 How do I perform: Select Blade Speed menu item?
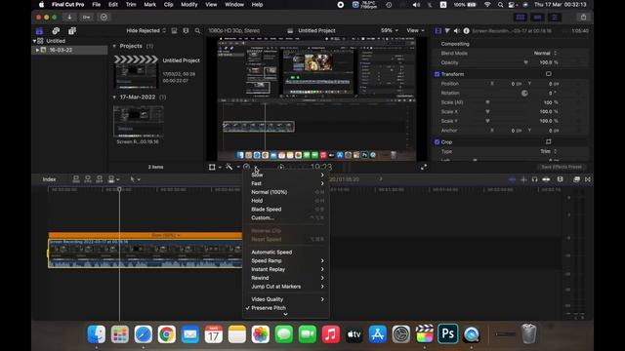tap(286, 210)
